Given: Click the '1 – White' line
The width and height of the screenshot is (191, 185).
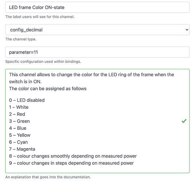Looking at the screenshot, I should pyautogui.click(x=19, y=107).
